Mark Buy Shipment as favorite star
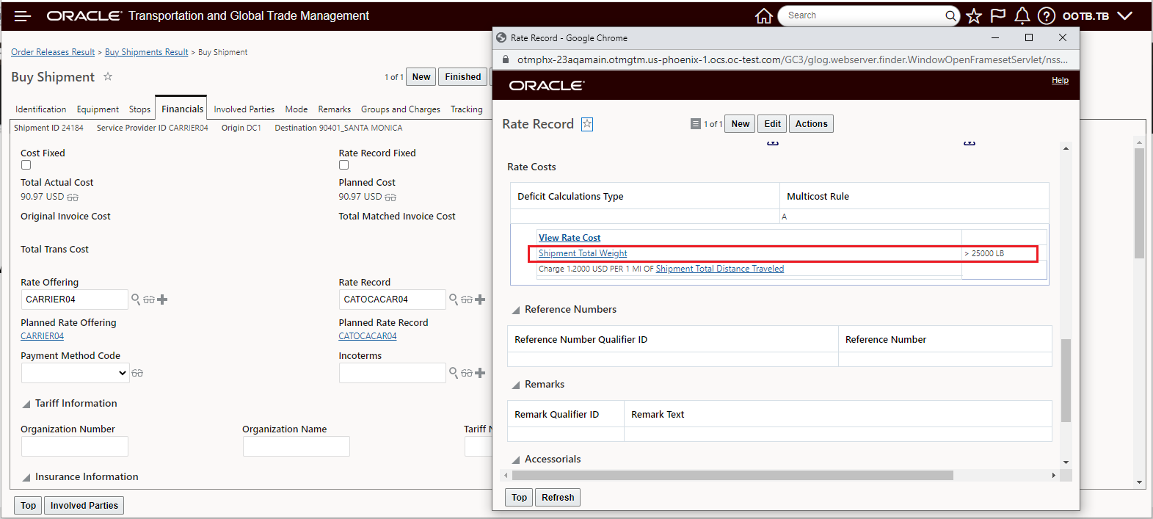 click(x=108, y=76)
